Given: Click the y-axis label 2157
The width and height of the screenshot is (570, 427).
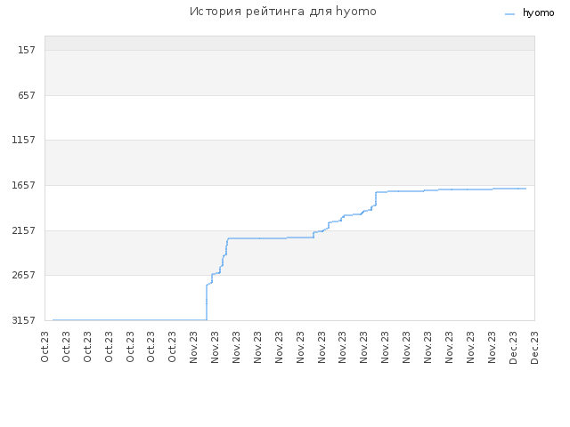Looking at the screenshot, I should 24,230.
